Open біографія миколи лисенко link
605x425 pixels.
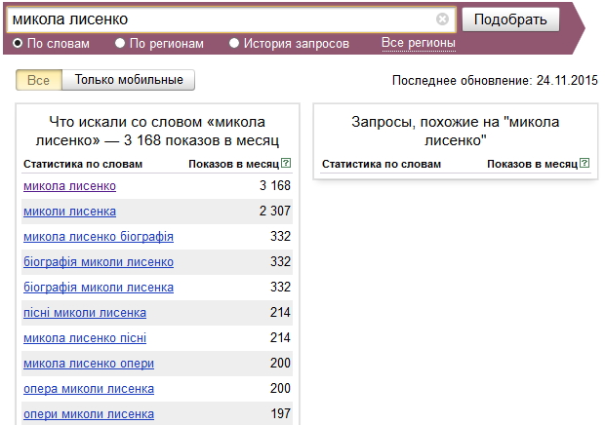(x=99, y=262)
